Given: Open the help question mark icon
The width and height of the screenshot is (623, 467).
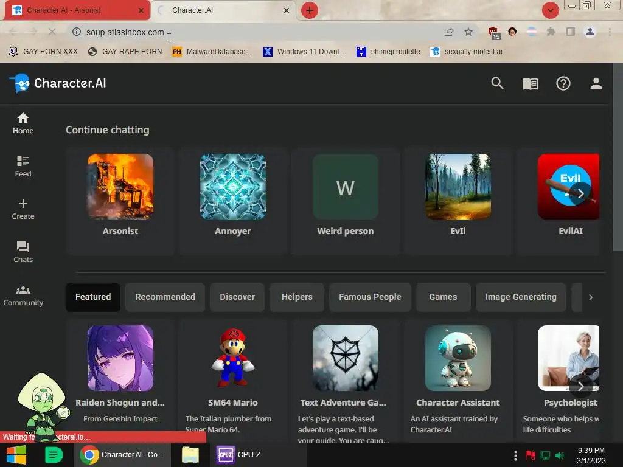Looking at the screenshot, I should point(563,83).
